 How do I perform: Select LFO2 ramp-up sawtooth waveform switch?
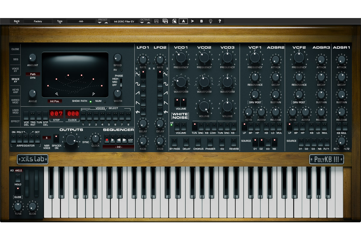160,93
